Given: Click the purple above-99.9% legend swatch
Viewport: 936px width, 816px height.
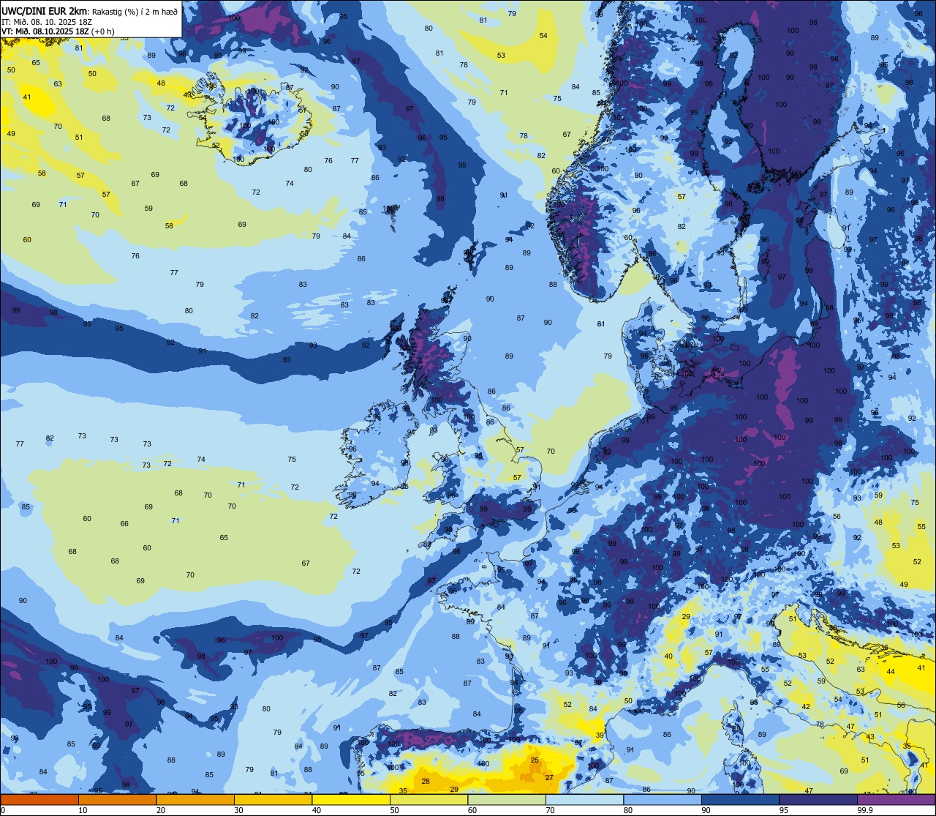Looking at the screenshot, I should point(896,799).
